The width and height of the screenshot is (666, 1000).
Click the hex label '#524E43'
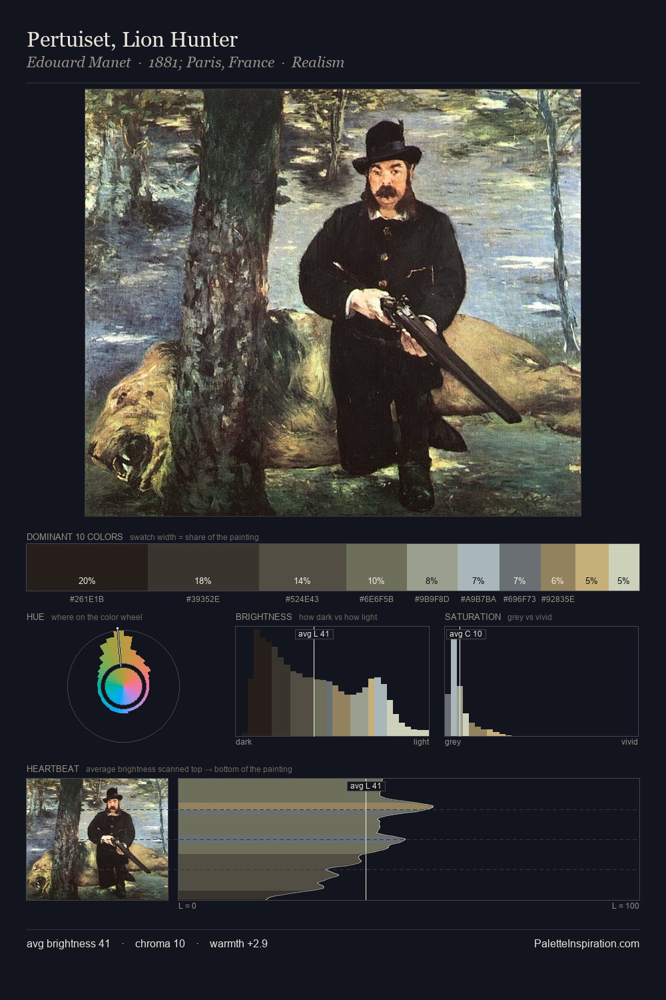(302, 599)
